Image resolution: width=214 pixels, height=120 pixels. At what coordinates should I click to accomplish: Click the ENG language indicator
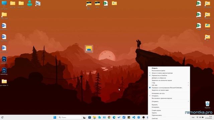193,117
